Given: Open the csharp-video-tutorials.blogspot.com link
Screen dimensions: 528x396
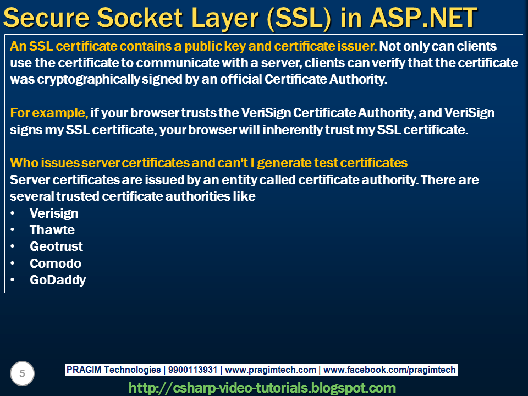Looking at the screenshot, I should click(262, 388).
